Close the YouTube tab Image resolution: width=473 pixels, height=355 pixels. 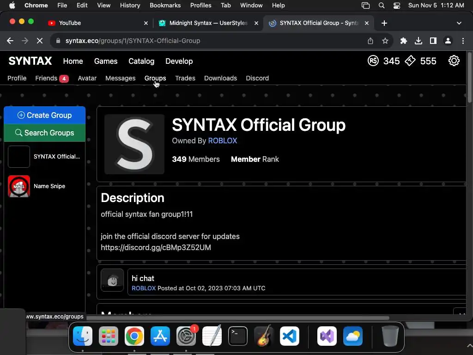tap(146, 23)
